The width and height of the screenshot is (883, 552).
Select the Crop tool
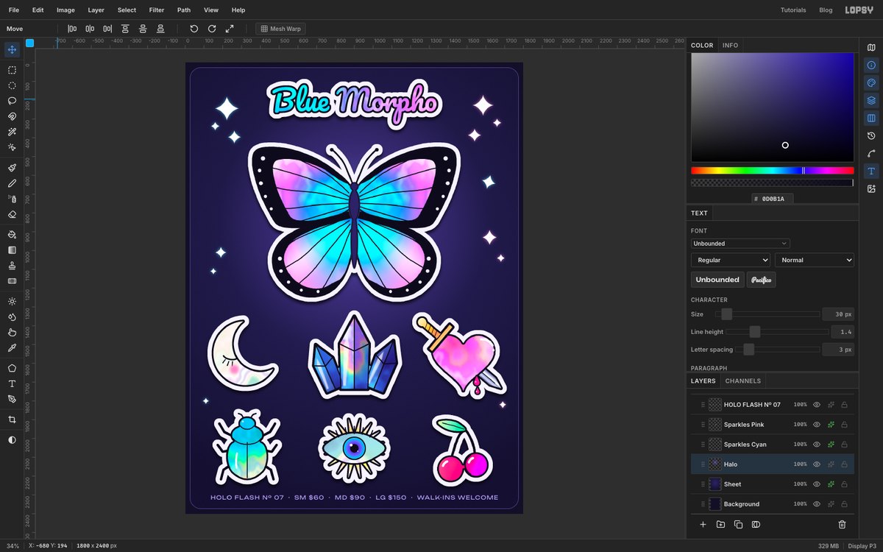[x=12, y=420]
